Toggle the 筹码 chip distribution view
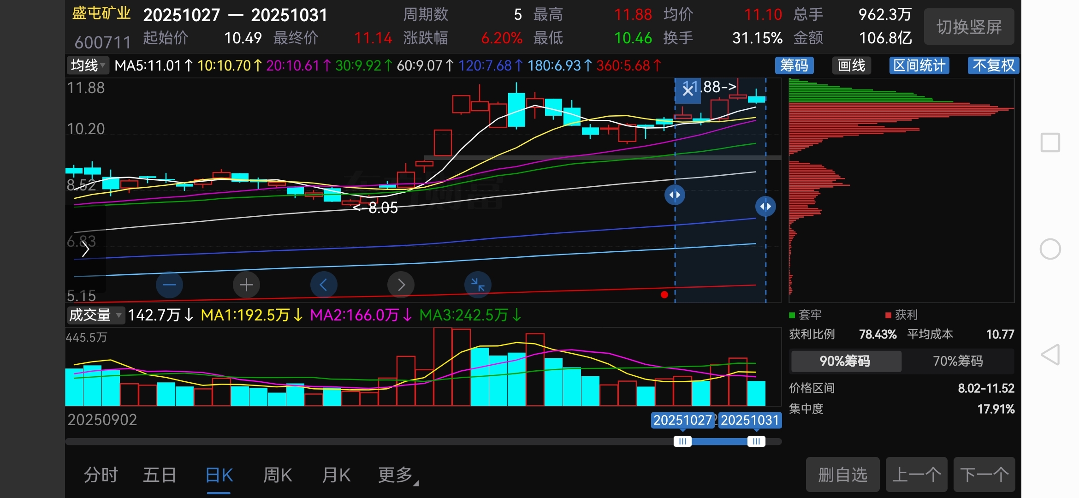 point(794,65)
